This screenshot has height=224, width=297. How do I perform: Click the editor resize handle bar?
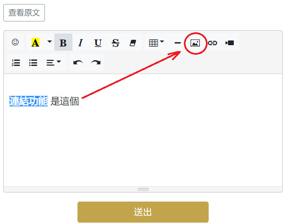coord(143,189)
